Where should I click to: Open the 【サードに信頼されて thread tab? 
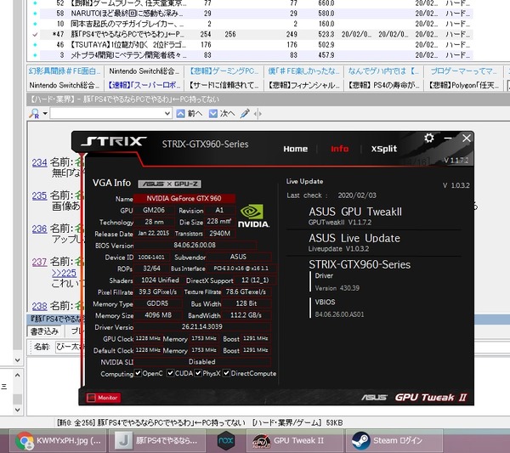224,85
